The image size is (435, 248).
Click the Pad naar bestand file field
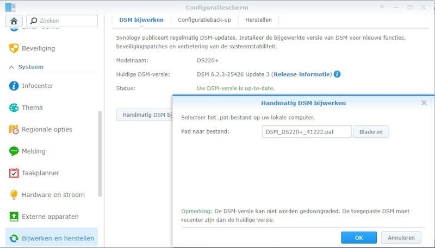tap(307, 132)
